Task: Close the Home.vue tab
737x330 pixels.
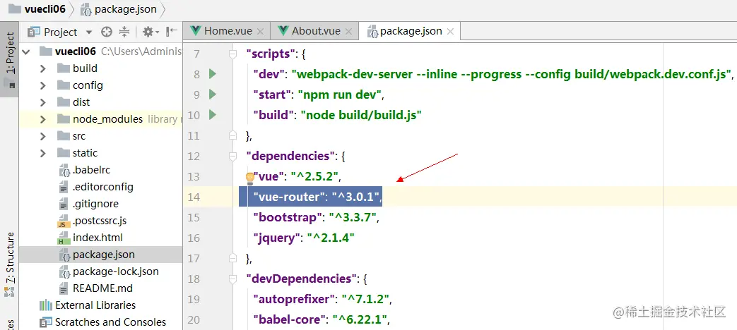Action: [261, 32]
